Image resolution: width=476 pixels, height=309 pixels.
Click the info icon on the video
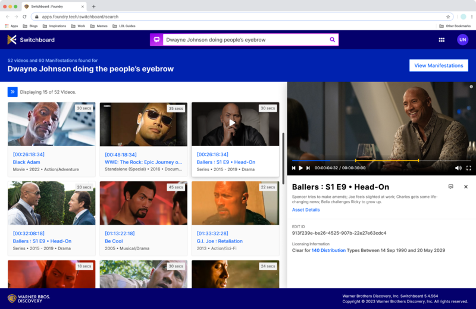click(471, 87)
